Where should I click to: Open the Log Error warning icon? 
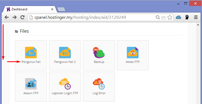[99, 84]
